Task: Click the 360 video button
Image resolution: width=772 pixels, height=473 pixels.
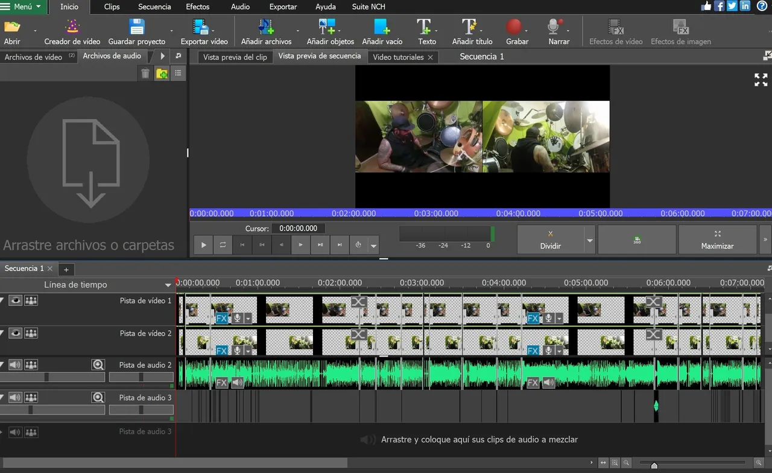Action: tap(637, 240)
